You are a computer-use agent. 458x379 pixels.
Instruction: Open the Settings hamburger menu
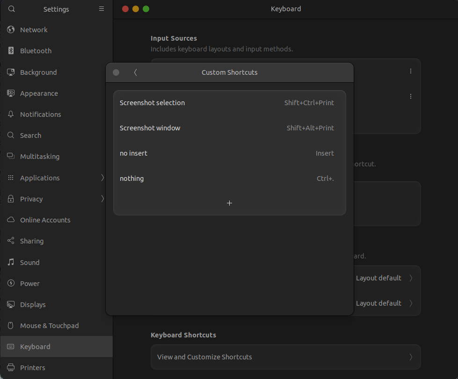(102, 9)
